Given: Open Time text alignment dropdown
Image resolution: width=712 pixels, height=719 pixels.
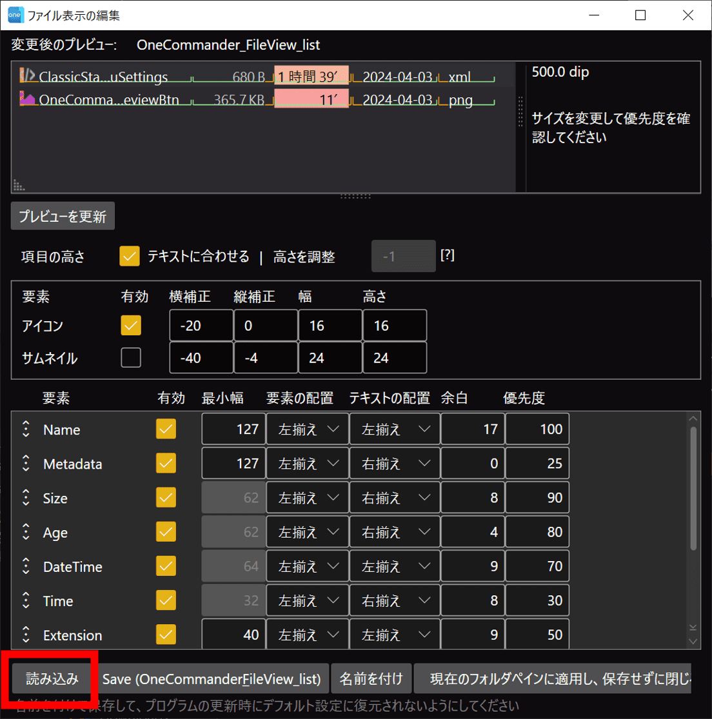Looking at the screenshot, I should 395,600.
